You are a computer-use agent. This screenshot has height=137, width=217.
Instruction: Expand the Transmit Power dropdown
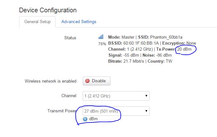point(116,111)
